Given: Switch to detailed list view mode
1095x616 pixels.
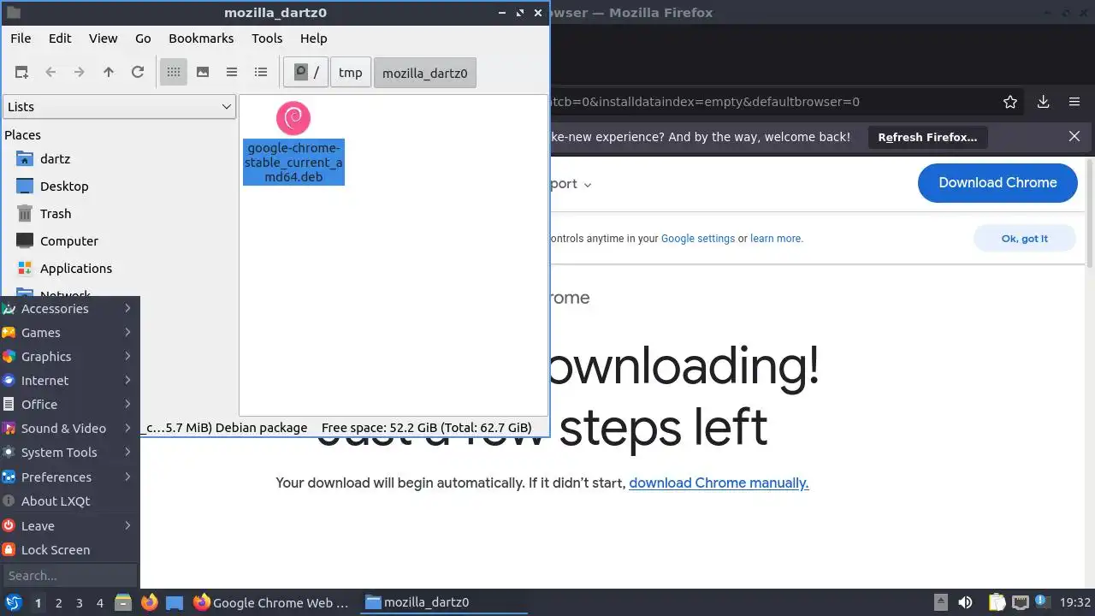Looking at the screenshot, I should (x=261, y=73).
